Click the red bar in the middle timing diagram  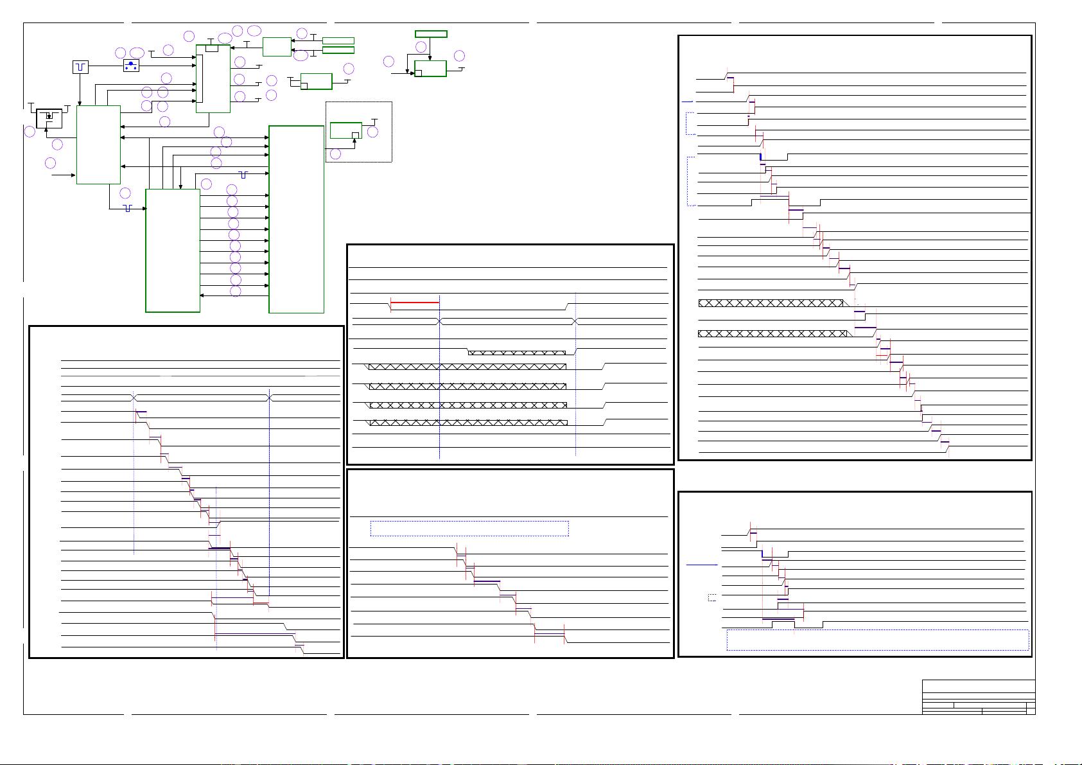414,301
